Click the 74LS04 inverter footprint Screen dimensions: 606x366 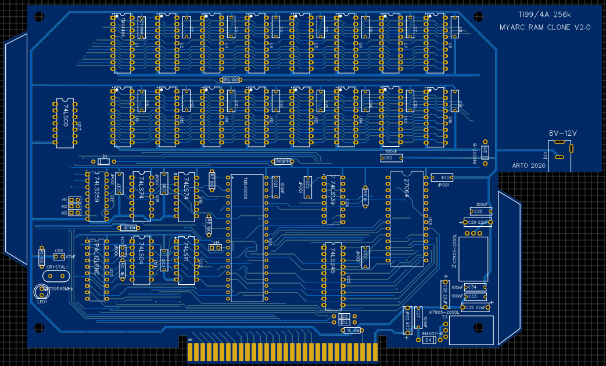tap(142, 260)
